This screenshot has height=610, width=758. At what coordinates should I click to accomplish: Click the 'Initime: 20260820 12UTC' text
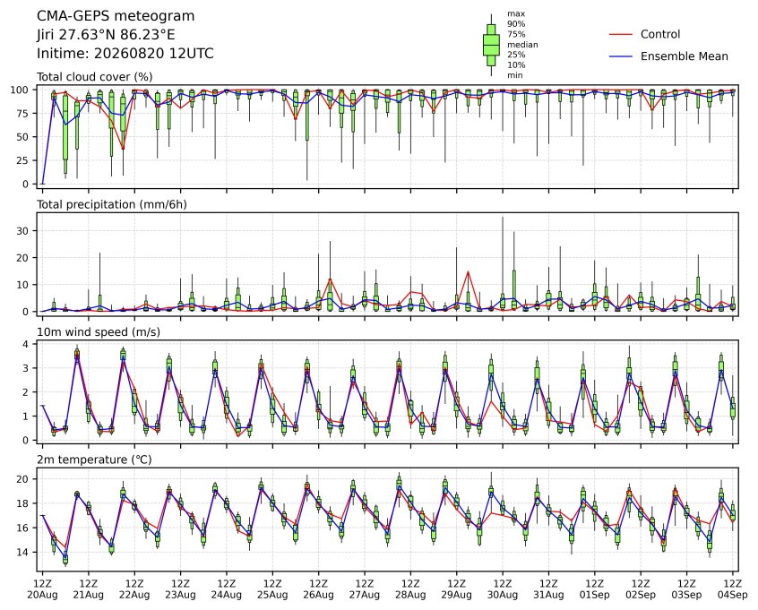pos(125,53)
